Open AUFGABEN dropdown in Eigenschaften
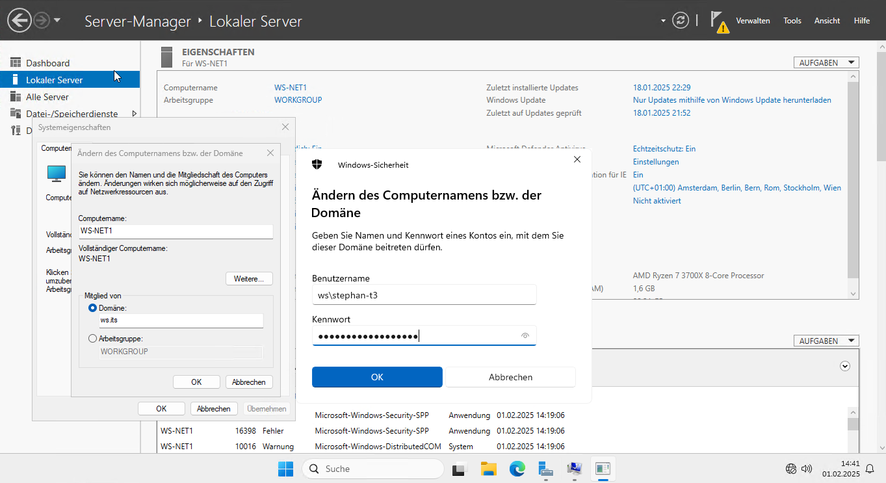 point(826,62)
